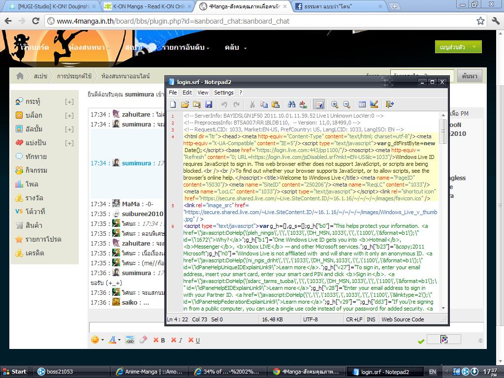Click Web Source Code scheme in status bar
Screen dimensions: 504x378
pyautogui.click(x=403, y=319)
